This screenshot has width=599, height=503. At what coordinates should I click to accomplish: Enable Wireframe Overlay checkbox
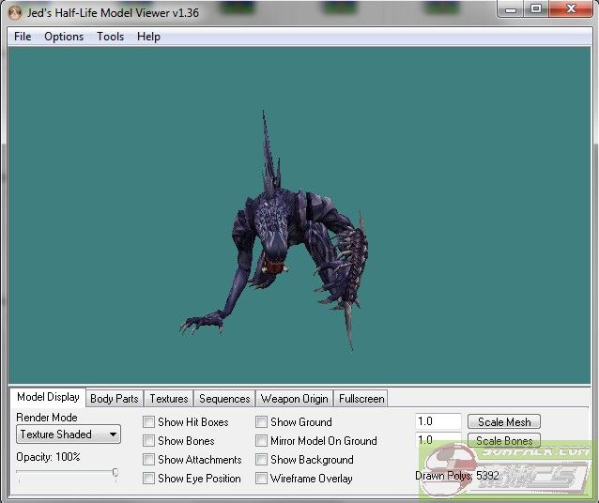(262, 479)
